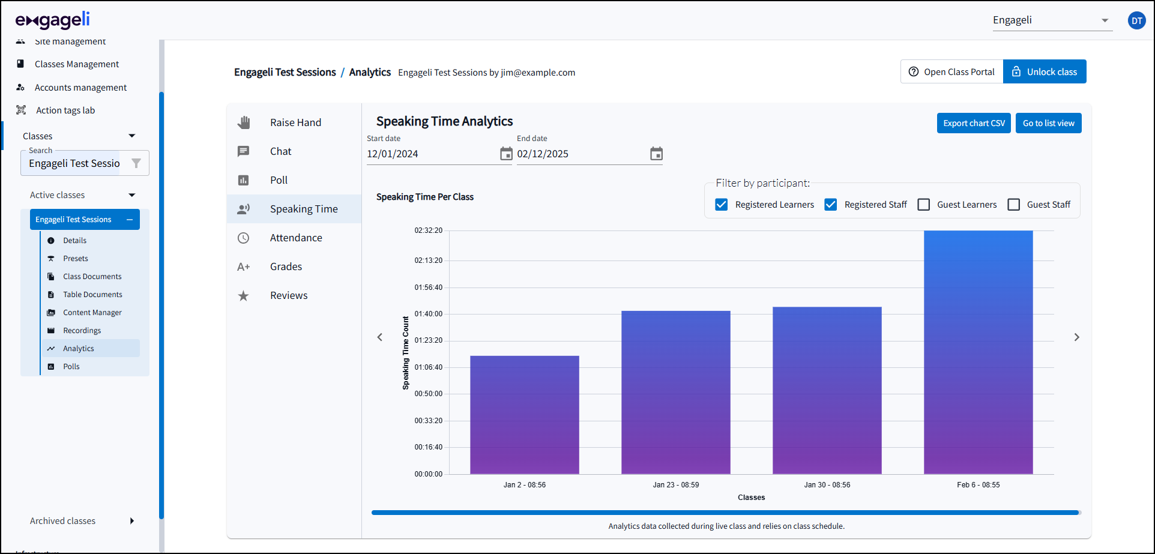Click Go to list view button
Image resolution: width=1155 pixels, height=554 pixels.
click(x=1048, y=123)
